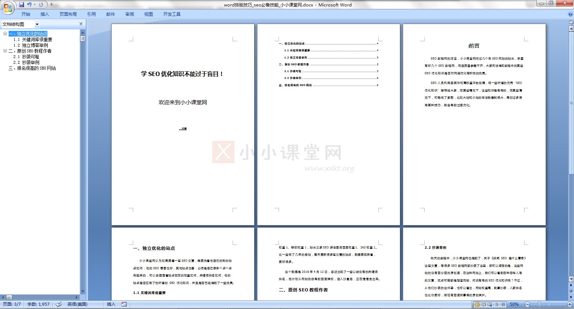Click the zoom in plus button
574x309 pixels.
[x=569, y=304]
